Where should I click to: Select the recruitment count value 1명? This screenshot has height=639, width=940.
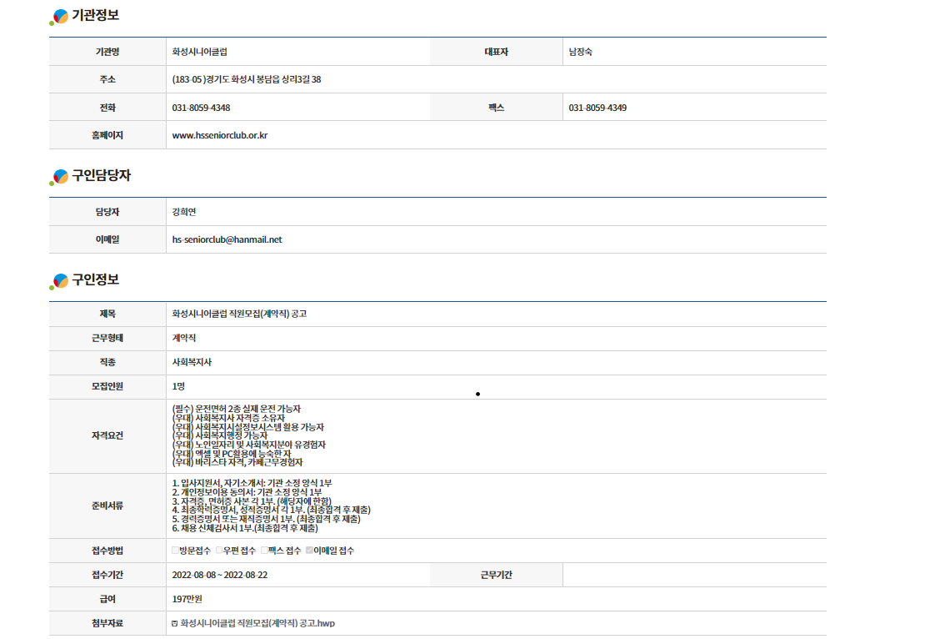pyautogui.click(x=178, y=386)
